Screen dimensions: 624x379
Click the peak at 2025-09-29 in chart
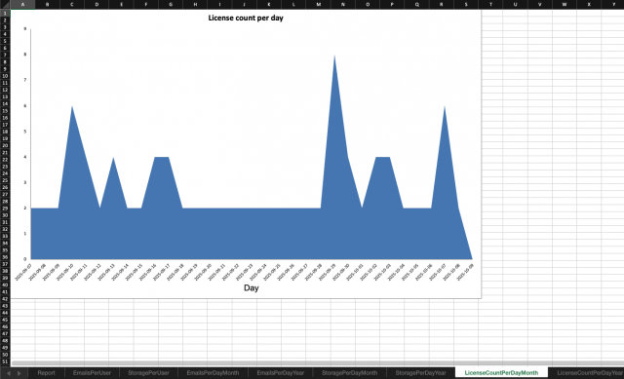[x=334, y=57]
